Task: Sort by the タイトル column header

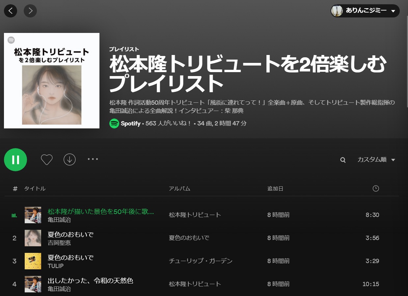Action: click(35, 189)
